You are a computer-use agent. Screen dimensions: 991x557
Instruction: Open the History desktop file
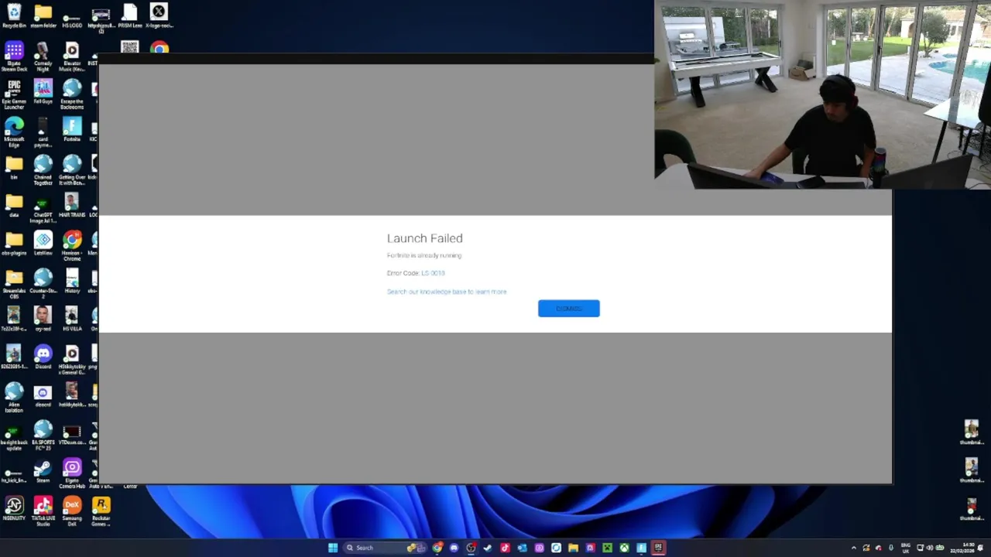(72, 282)
